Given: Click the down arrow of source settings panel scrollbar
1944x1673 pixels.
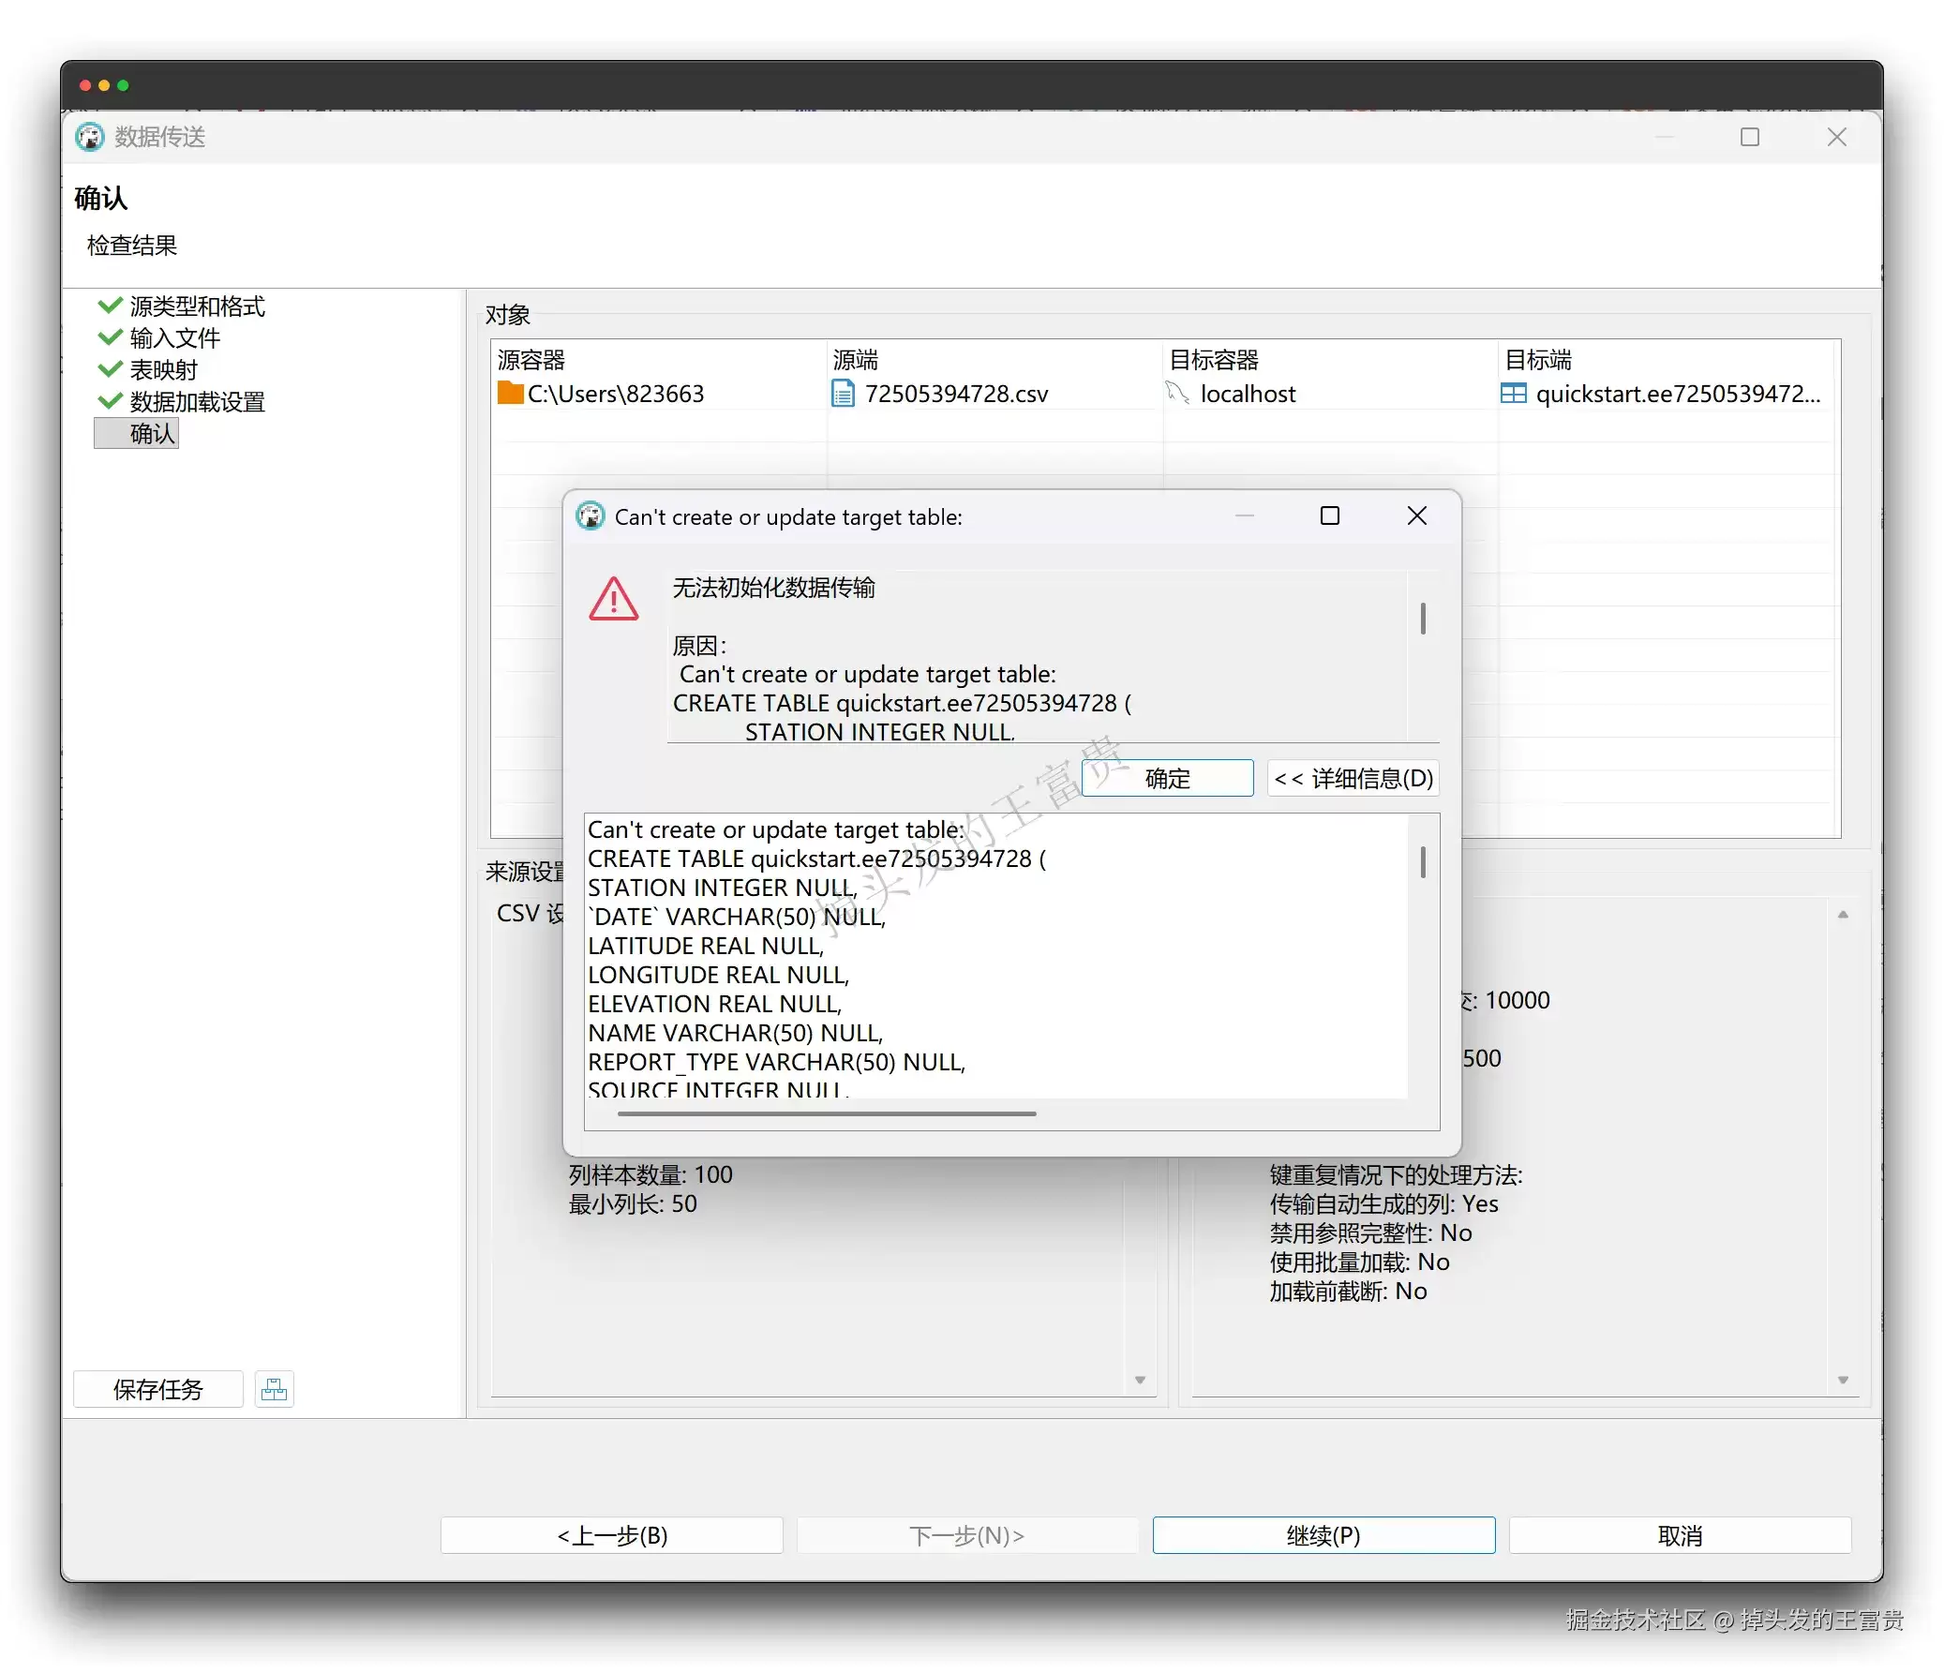Looking at the screenshot, I should [x=1140, y=1380].
